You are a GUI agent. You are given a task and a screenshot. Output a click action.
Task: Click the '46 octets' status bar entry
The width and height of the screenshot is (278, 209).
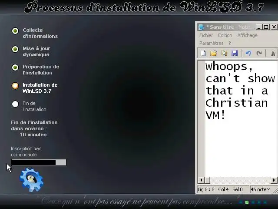point(261,189)
